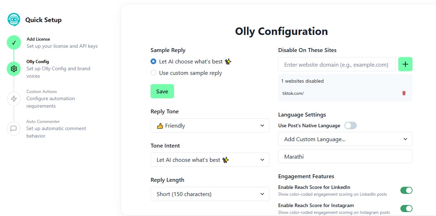Expand the Reply Length dropdown
Screen dimensions: 436x216
(x=210, y=194)
